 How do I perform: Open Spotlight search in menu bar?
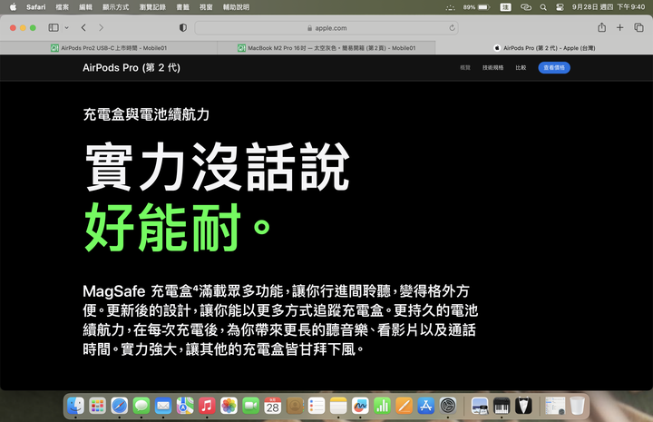point(543,7)
